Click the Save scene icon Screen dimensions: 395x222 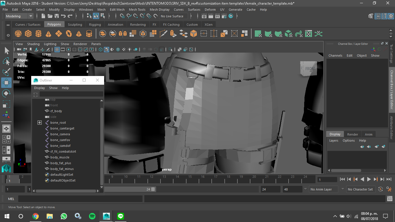(57, 16)
